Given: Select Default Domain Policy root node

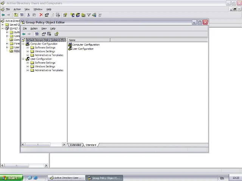Looking at the screenshot, I should pyautogui.click(x=46, y=40).
